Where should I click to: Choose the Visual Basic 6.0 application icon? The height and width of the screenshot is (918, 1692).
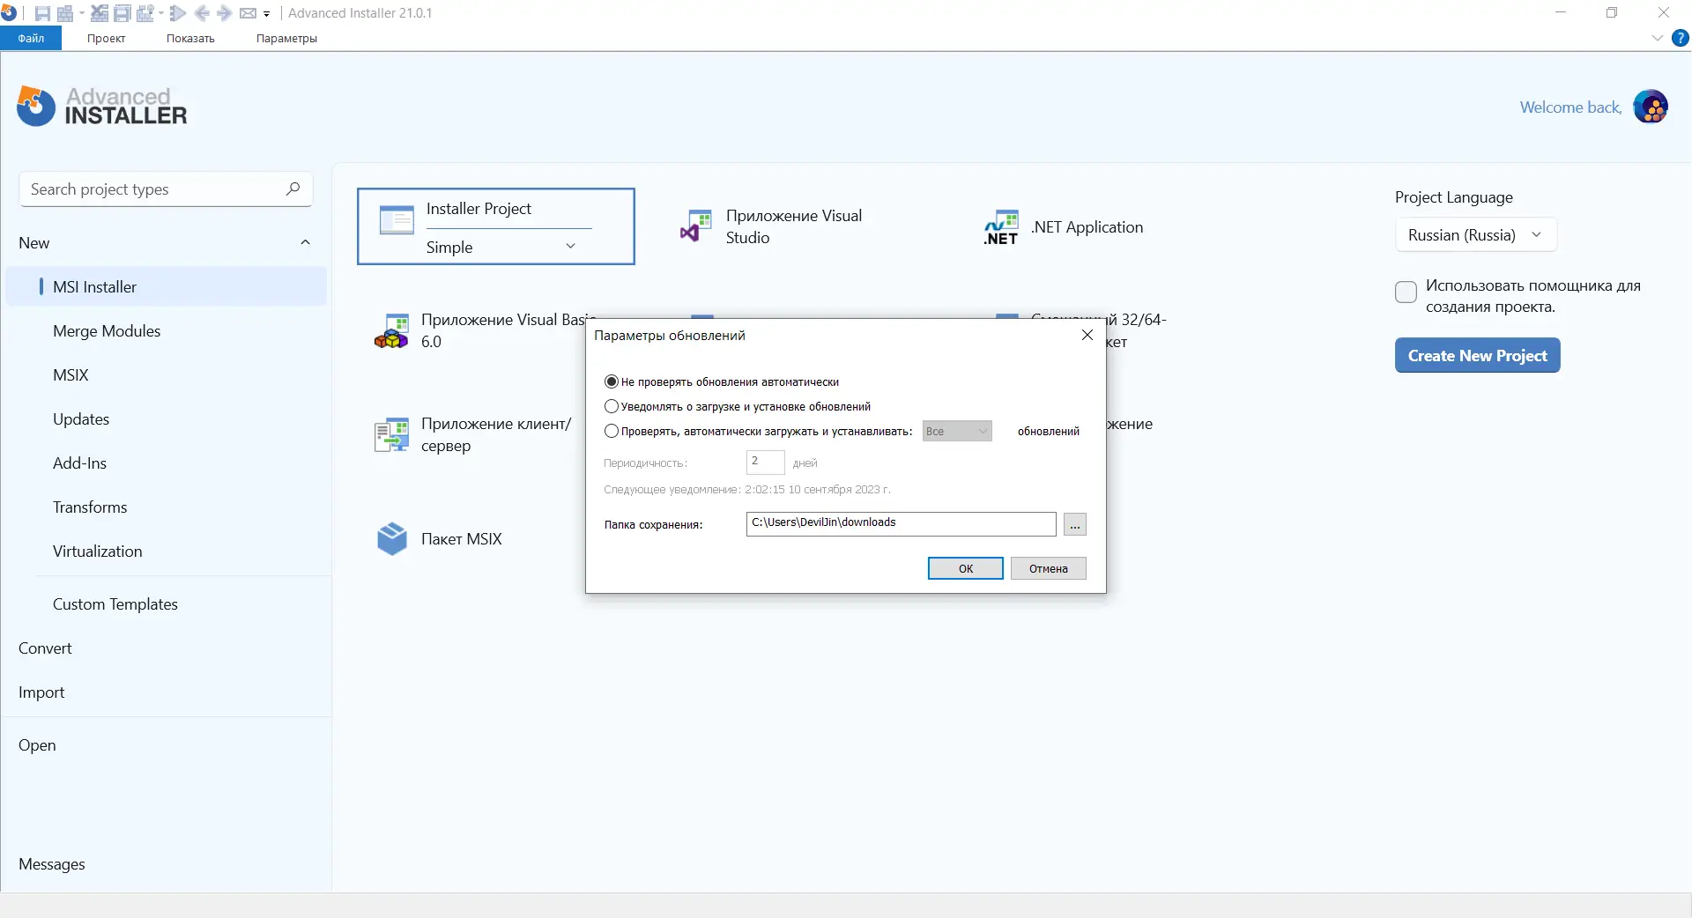(x=391, y=330)
